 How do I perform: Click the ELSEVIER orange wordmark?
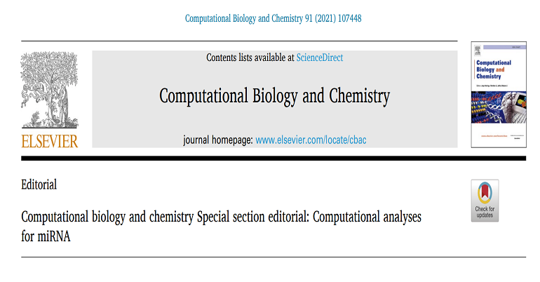50,140
